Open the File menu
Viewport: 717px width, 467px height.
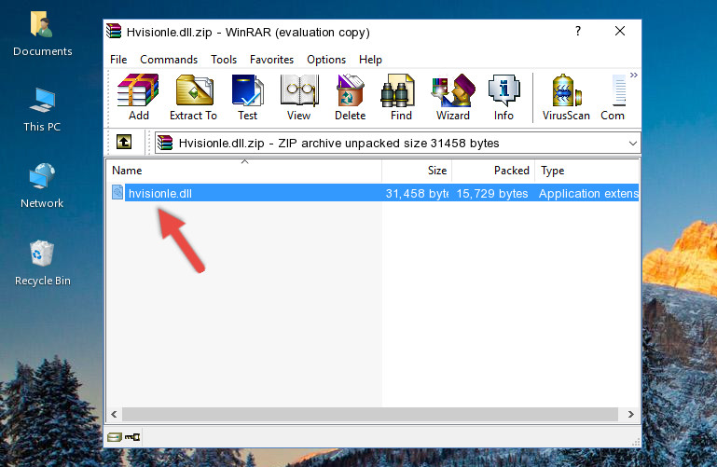coord(118,60)
